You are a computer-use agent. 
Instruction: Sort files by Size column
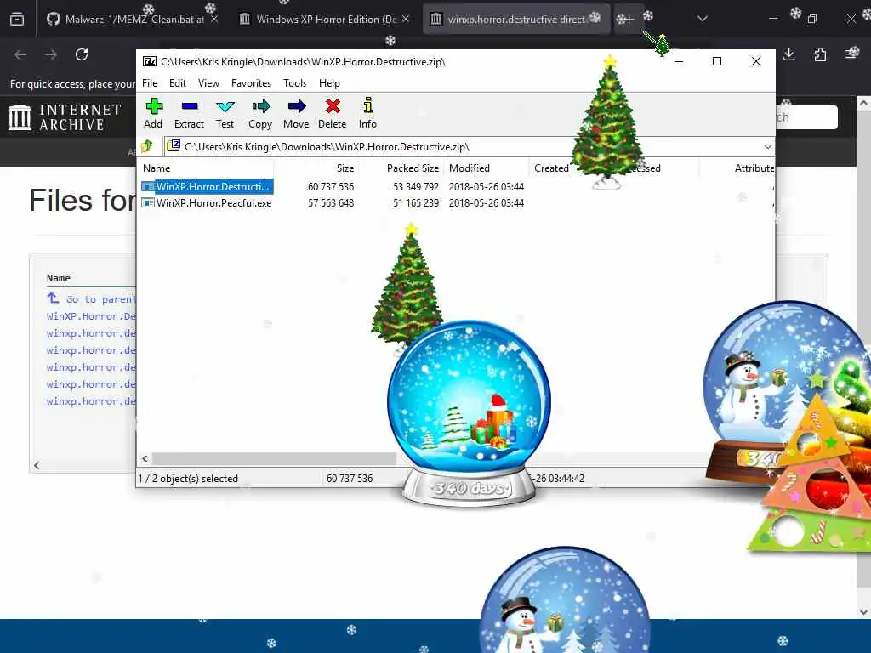[316, 168]
